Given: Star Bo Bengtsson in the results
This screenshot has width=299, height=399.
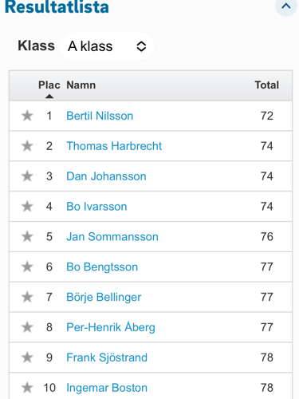Looking at the screenshot, I should 27,267.
